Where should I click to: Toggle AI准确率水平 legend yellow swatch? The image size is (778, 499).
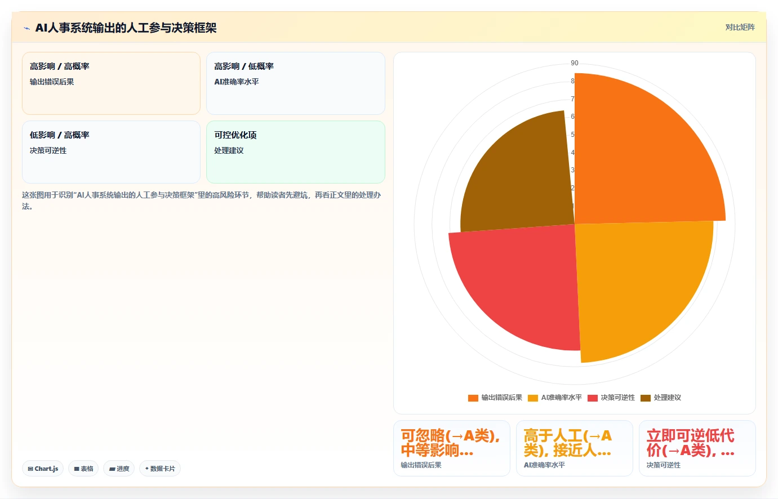pyautogui.click(x=533, y=398)
